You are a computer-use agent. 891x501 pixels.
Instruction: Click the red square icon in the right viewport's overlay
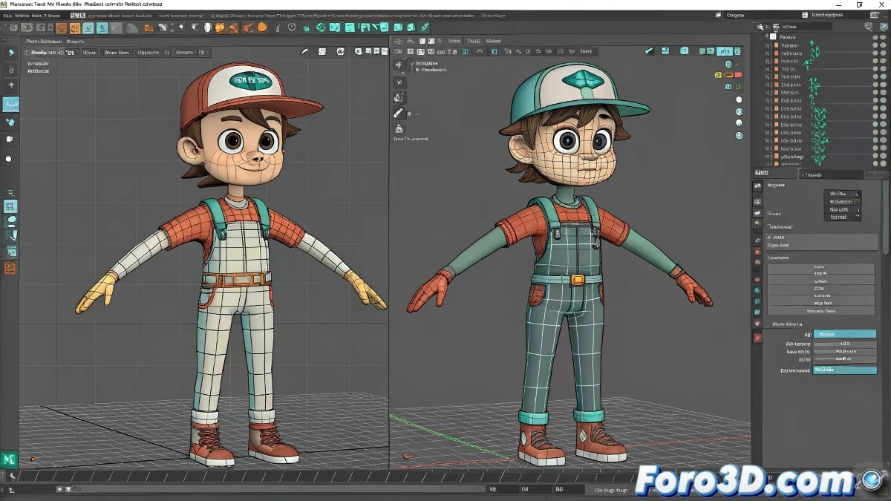(x=738, y=75)
